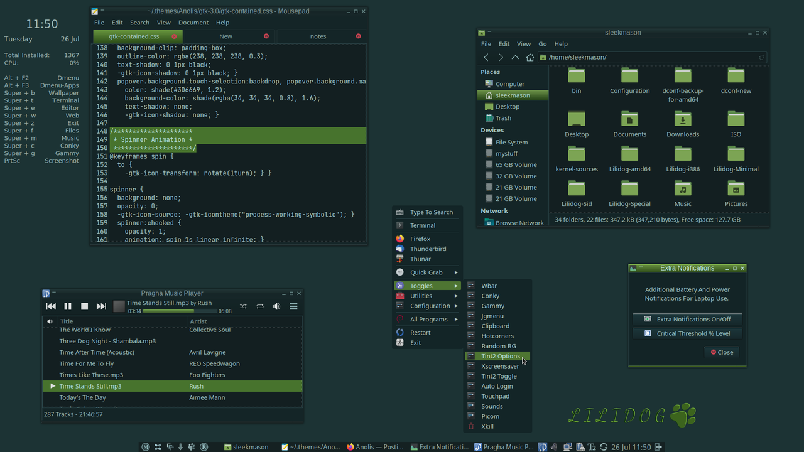The image size is (804, 452).
Task: Click the album art thumbnail in Pragha
Action: coord(119,306)
